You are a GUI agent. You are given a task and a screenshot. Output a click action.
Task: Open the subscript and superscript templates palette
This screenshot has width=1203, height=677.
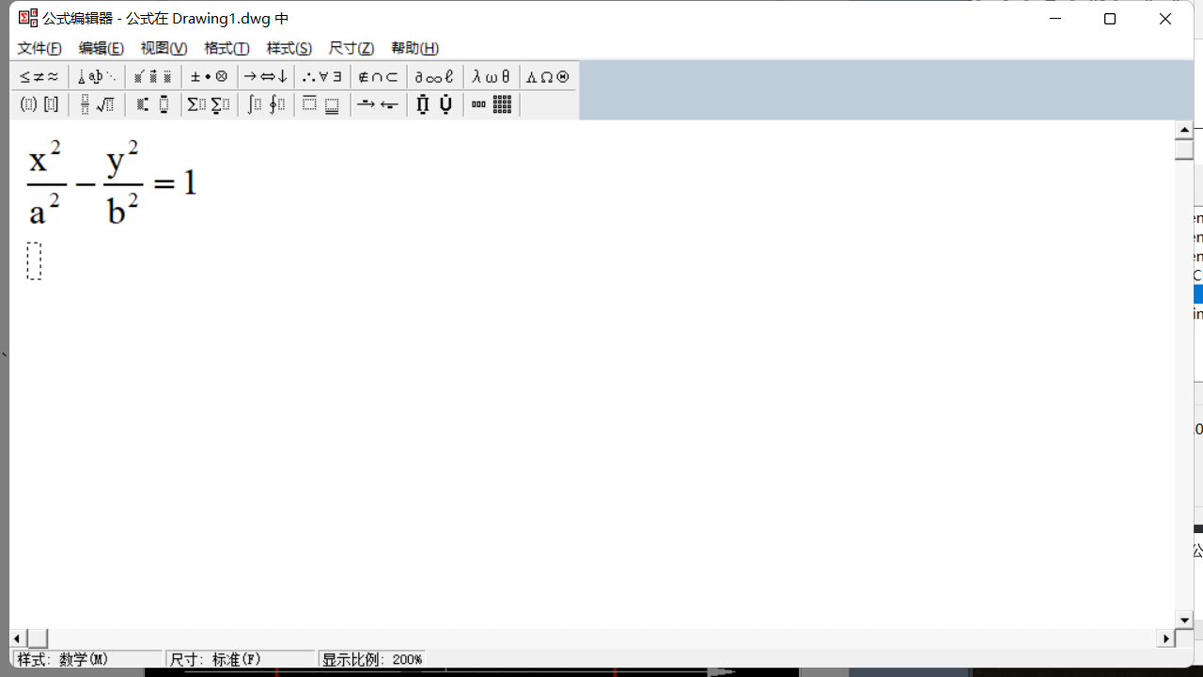pos(153,104)
